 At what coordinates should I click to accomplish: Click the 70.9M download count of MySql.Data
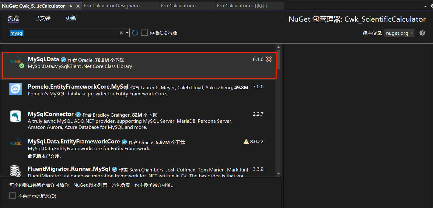pos(102,60)
